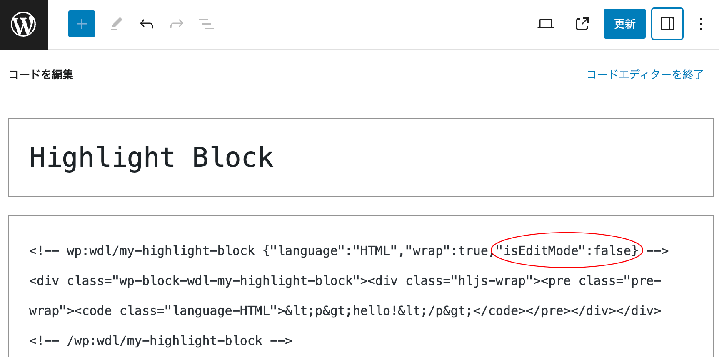
Task: Click the circled isEditMode attribute in code
Action: pos(567,251)
